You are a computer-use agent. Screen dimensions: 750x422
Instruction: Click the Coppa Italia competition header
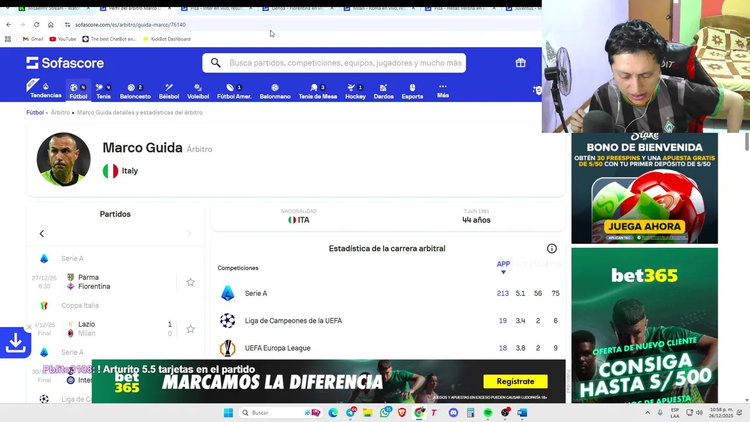click(x=115, y=305)
